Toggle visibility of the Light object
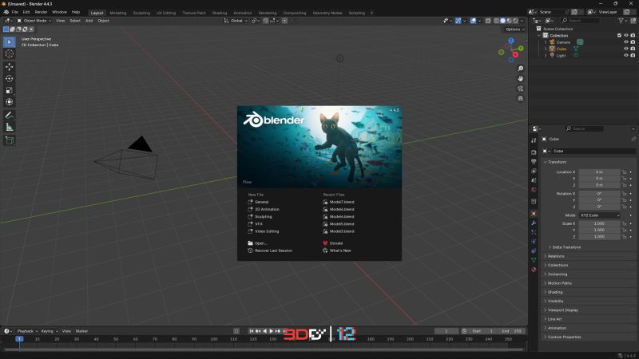 tap(625, 56)
